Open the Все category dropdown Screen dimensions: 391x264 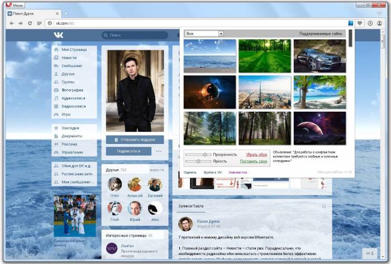204,33
